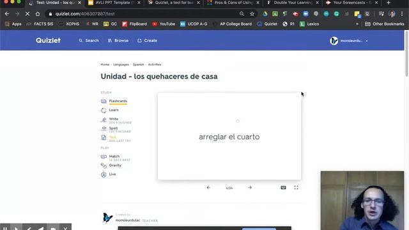Close the recording toolbar
Screen dimensions: 409x230
pyautogui.click(x=65, y=229)
